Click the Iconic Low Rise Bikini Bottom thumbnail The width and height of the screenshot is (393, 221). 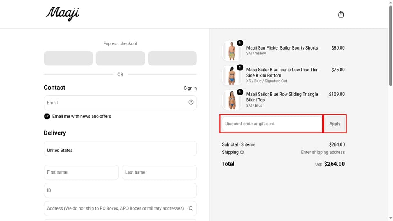(x=232, y=75)
